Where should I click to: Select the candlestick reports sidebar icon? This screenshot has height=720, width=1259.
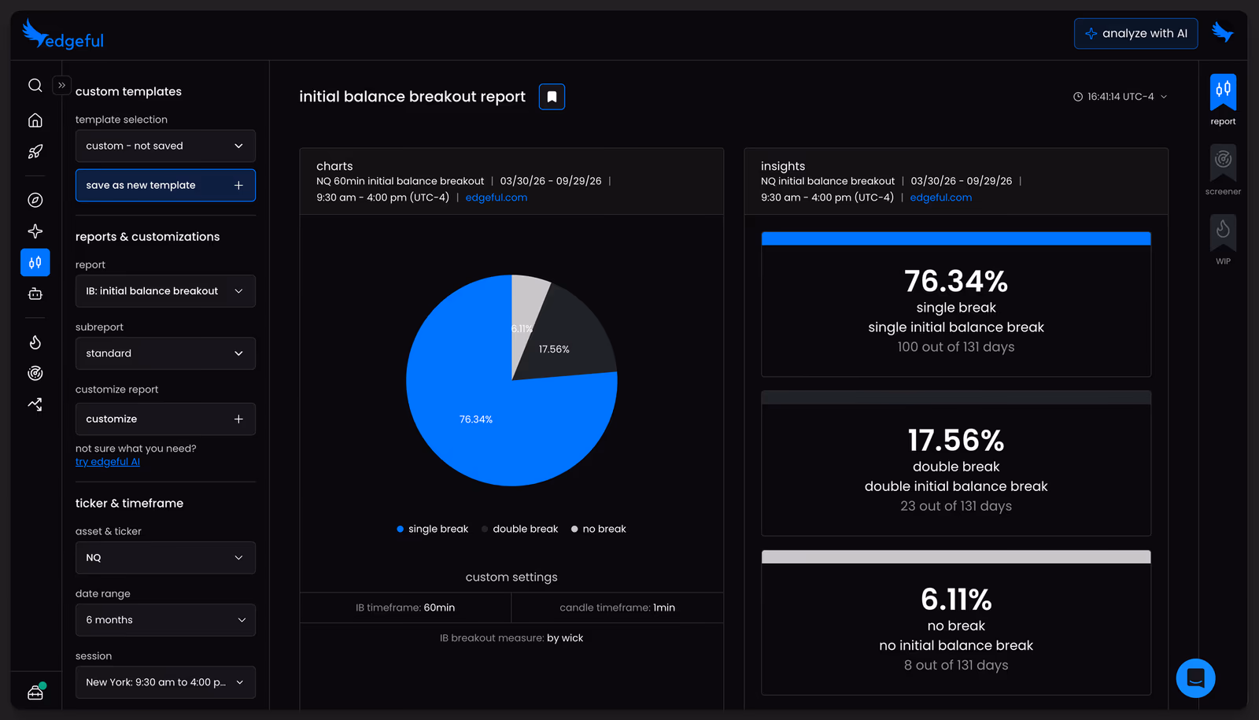(35, 263)
